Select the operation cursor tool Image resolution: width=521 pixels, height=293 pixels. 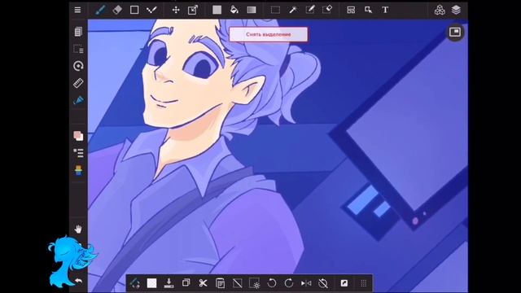(x=368, y=10)
